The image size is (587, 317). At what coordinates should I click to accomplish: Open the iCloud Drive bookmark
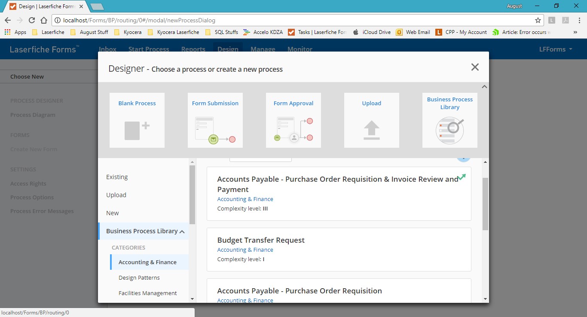pos(372,32)
